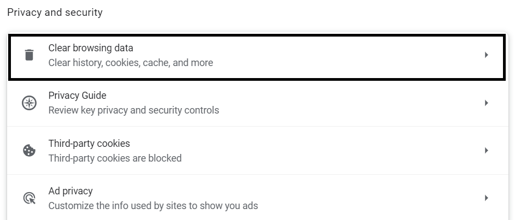The image size is (515, 220).
Task: Click blank middle area of Ad privacy row
Action: (x=355, y=198)
